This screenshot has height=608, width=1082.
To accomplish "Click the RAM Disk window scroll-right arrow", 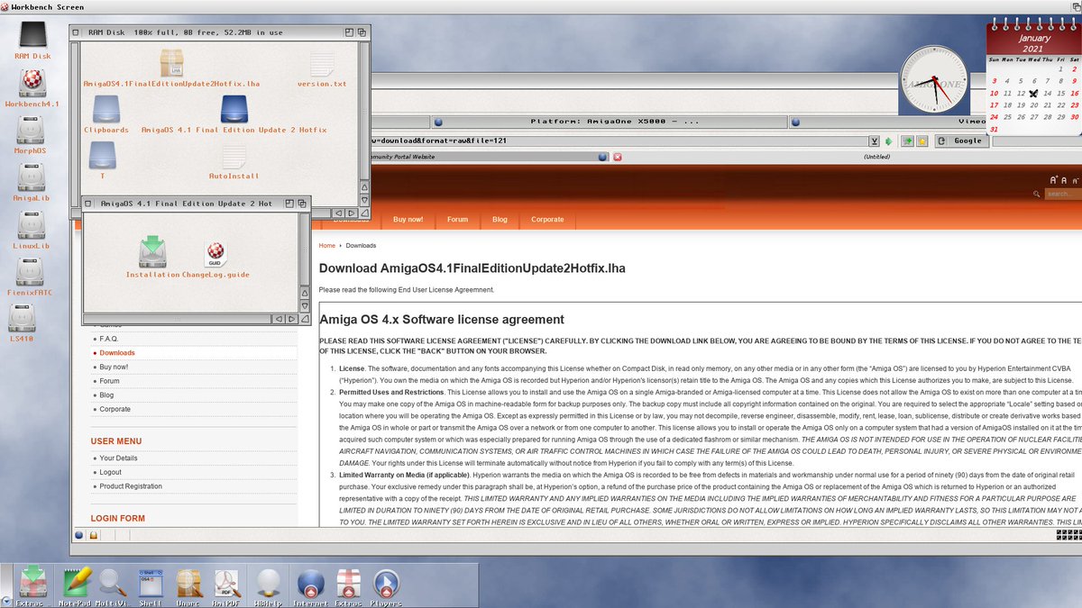I will (352, 212).
